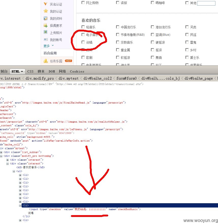Screen dimensions: 218x223
Task: Expand the li node below 说唱 item
Action: pos(20,220)
